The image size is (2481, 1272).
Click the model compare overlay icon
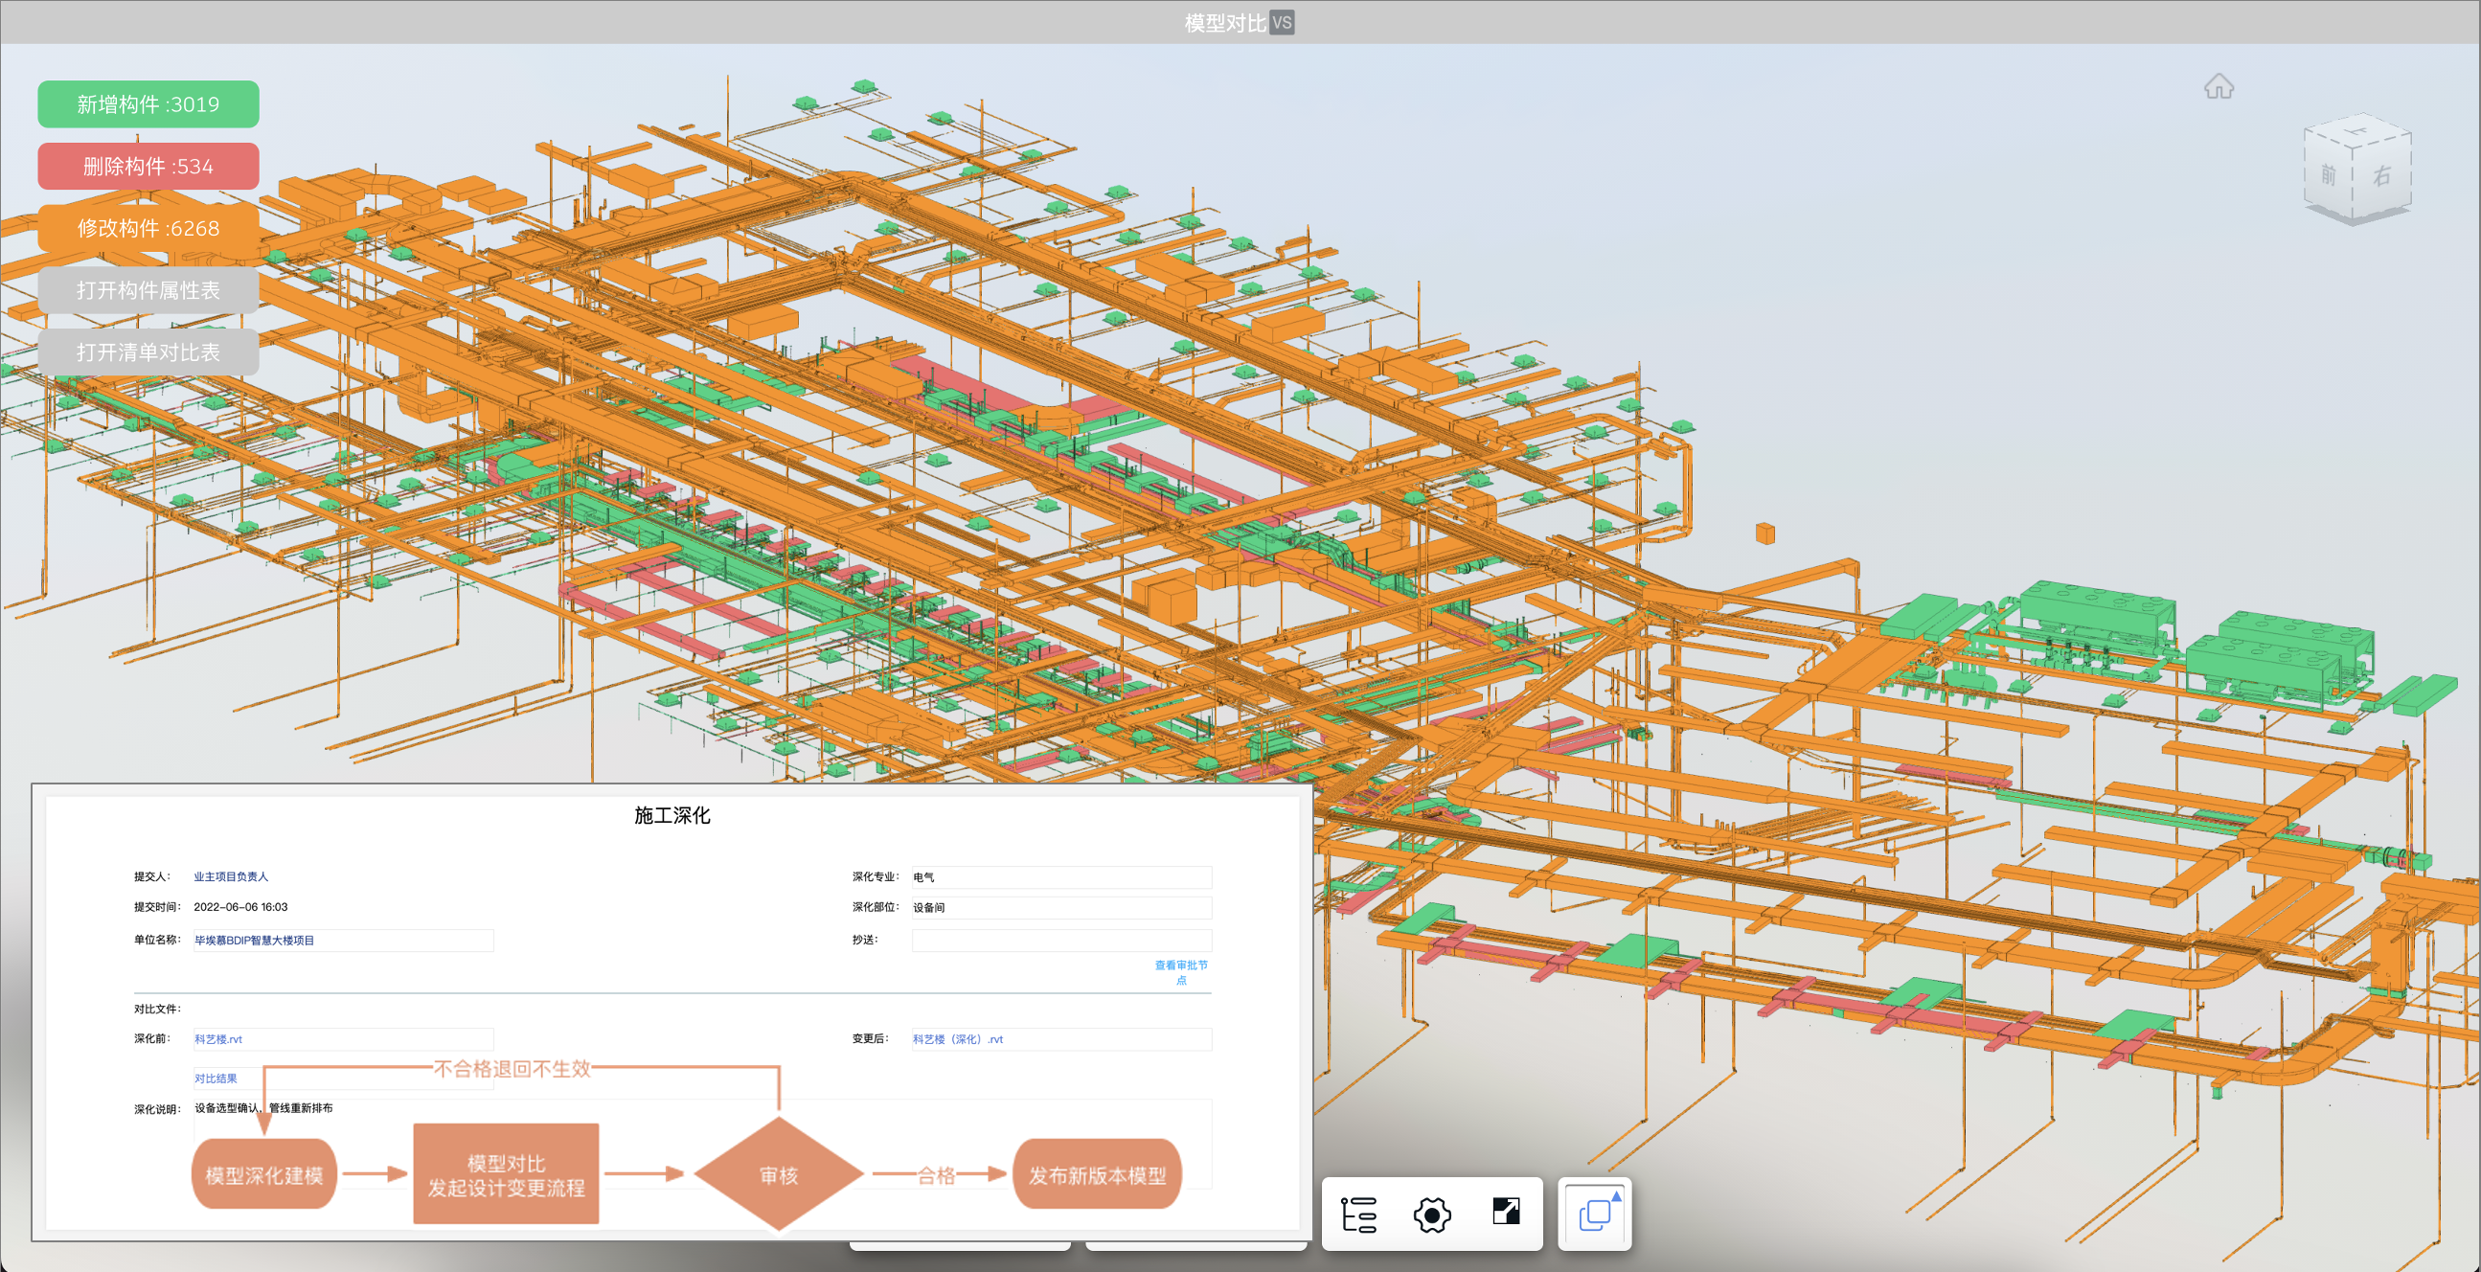pos(1596,1214)
